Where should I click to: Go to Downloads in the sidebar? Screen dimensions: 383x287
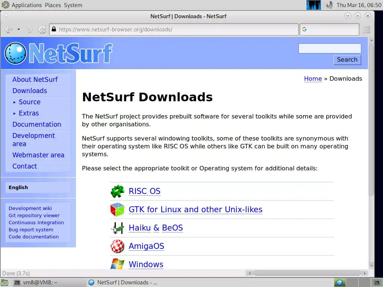pos(30,91)
